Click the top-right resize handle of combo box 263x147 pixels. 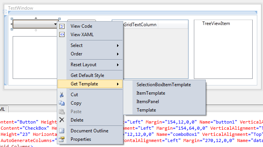point(60,19)
